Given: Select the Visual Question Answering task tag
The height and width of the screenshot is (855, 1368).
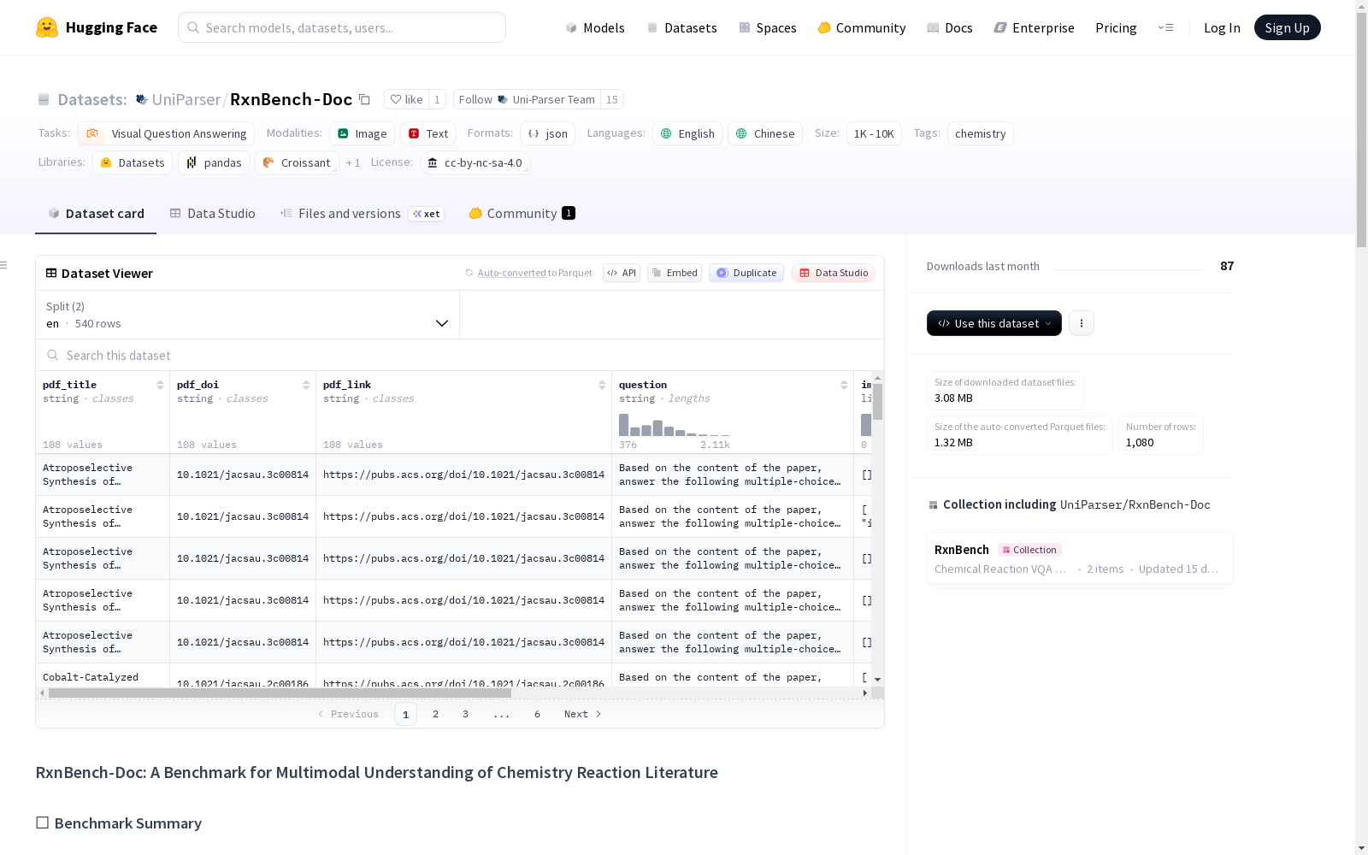Looking at the screenshot, I should pyautogui.click(x=166, y=133).
